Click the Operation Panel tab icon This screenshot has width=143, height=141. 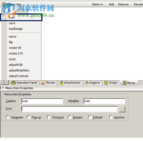(13, 83)
